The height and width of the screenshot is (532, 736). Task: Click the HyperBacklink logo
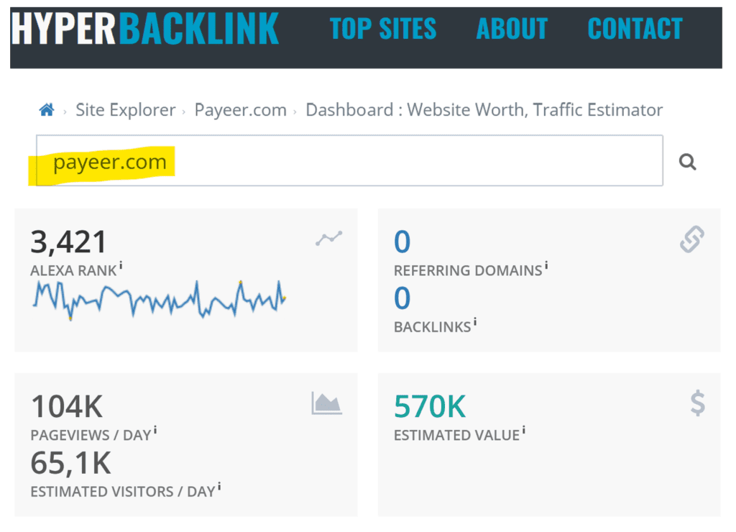(x=145, y=29)
